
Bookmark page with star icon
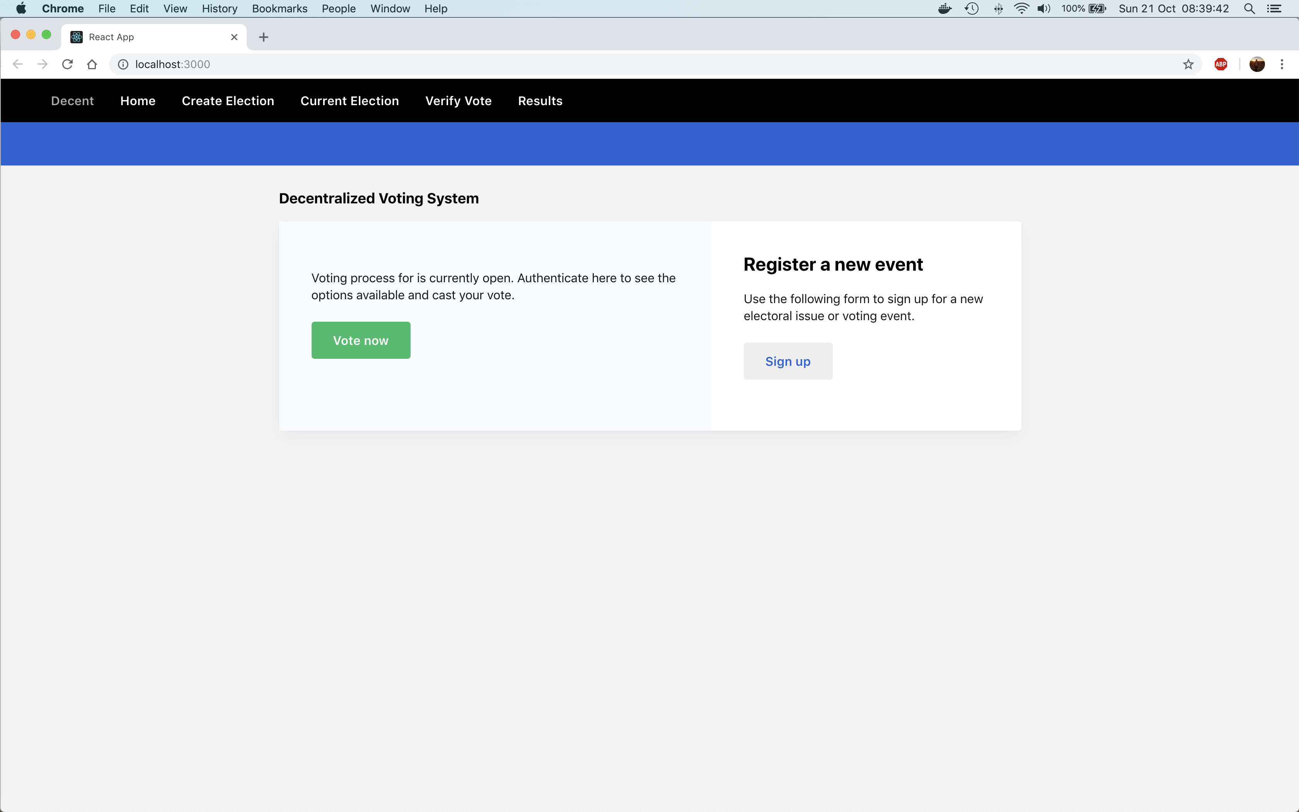(1188, 65)
